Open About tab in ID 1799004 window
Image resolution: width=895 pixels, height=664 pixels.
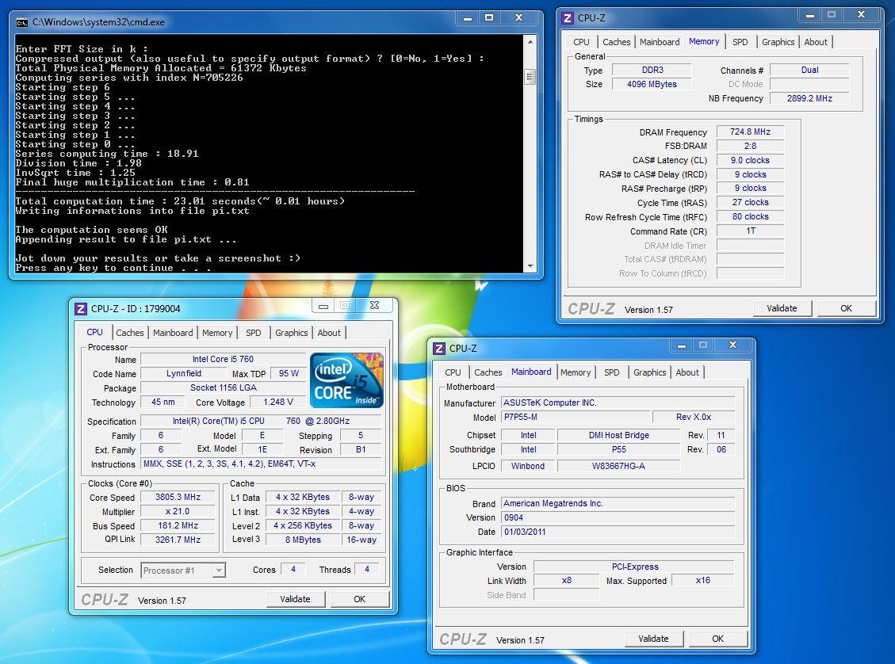coord(329,333)
